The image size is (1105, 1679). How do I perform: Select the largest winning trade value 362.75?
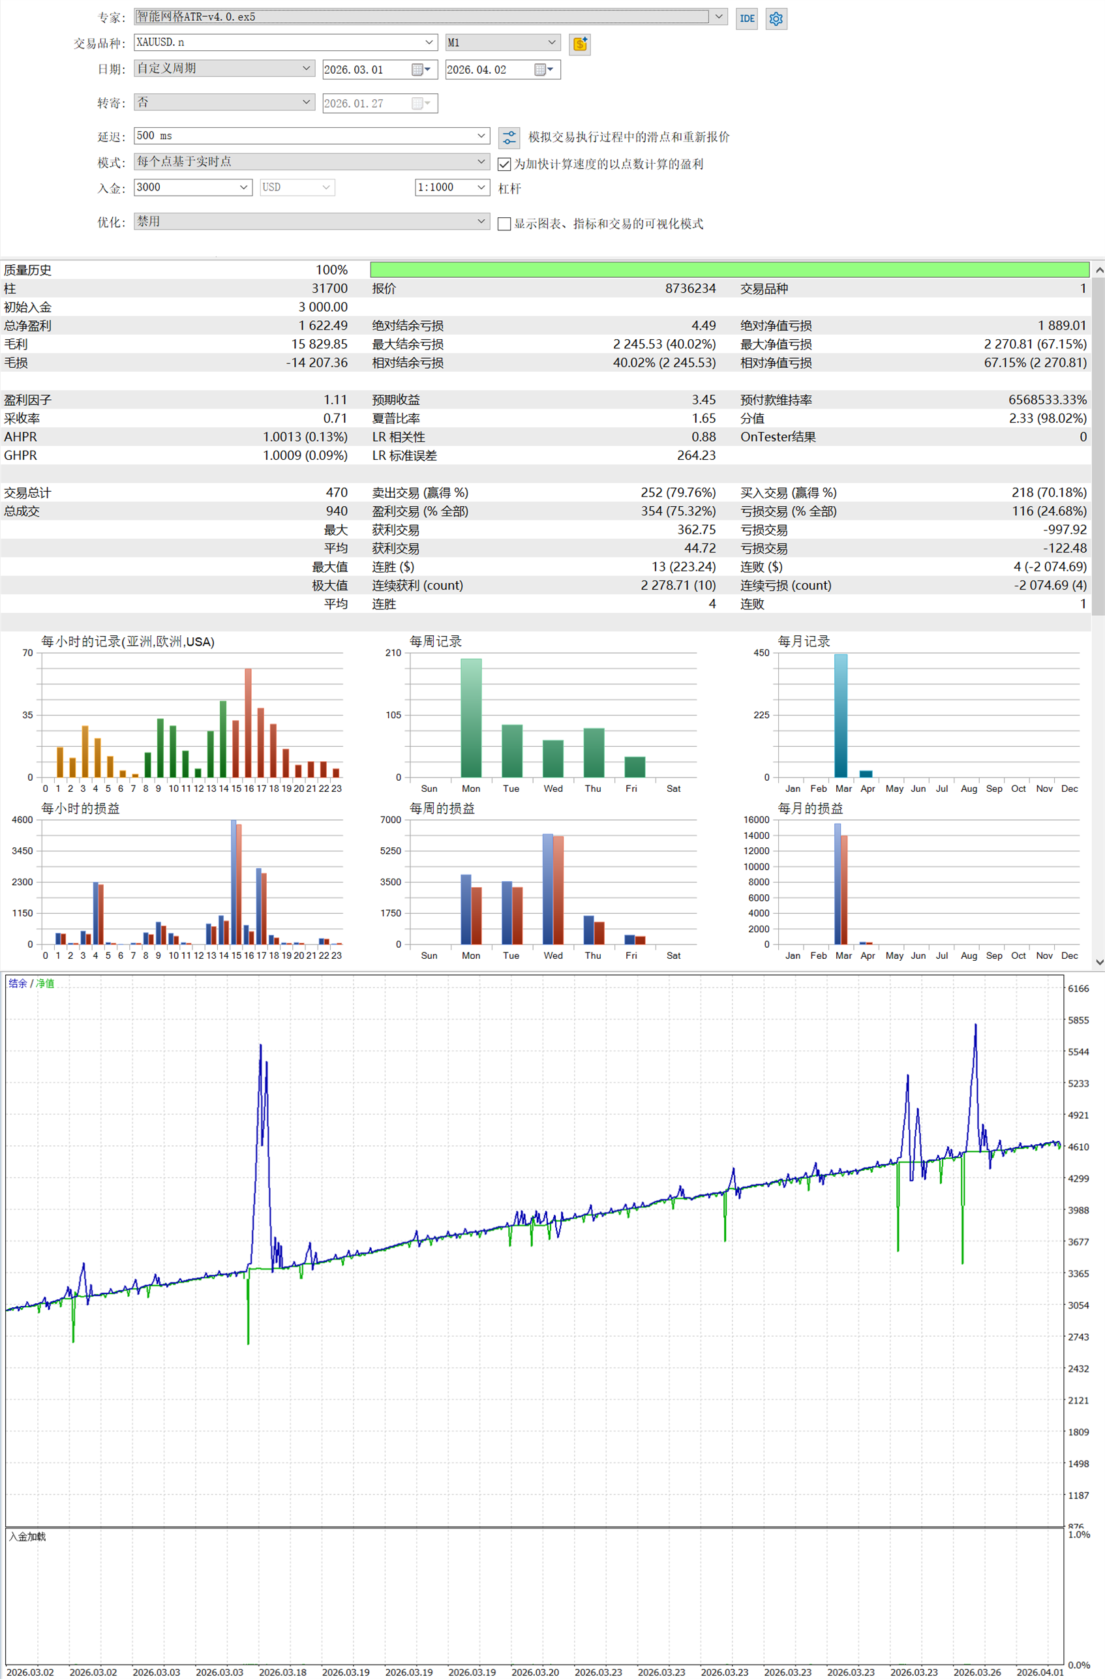[697, 530]
